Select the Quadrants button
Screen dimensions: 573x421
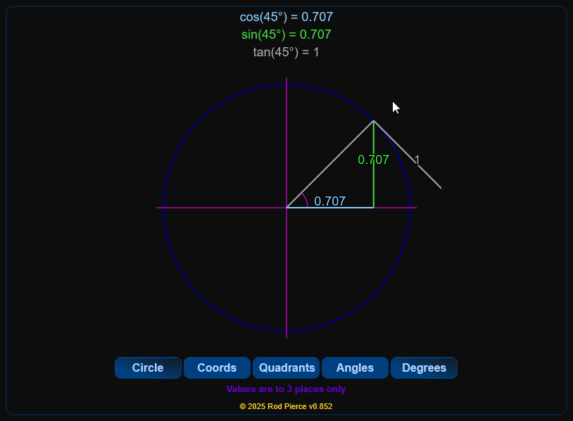(x=286, y=367)
